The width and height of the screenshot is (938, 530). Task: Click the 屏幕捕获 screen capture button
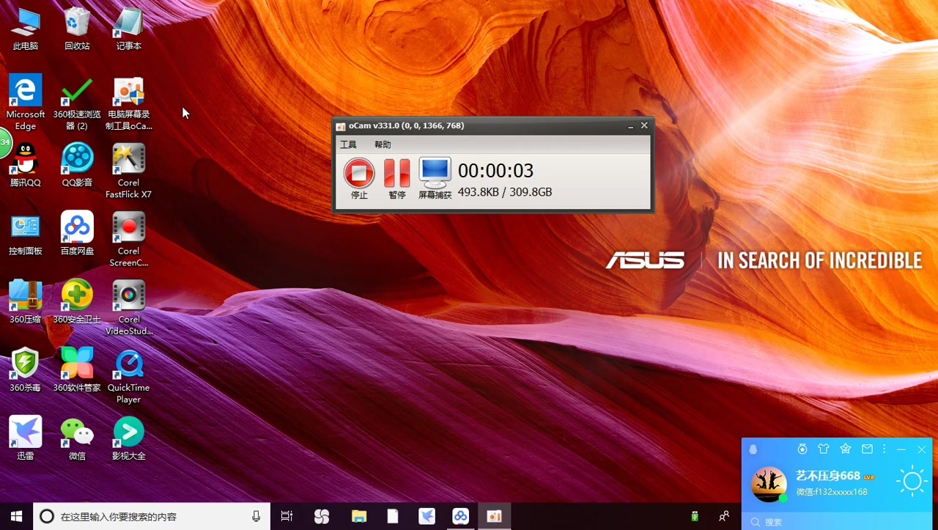(x=435, y=174)
